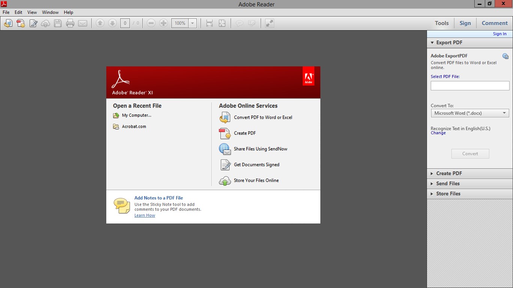Click the Adobe ExportPDF globe icon
The image size is (513, 288).
tap(505, 56)
